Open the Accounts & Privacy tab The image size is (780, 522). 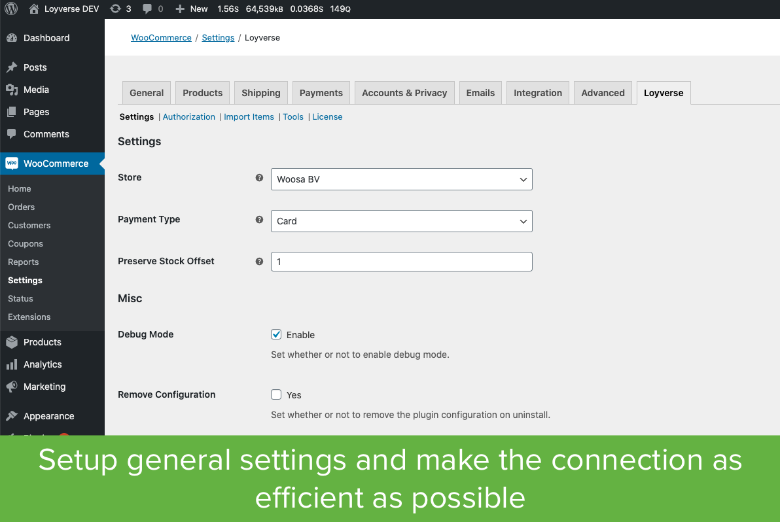click(404, 93)
